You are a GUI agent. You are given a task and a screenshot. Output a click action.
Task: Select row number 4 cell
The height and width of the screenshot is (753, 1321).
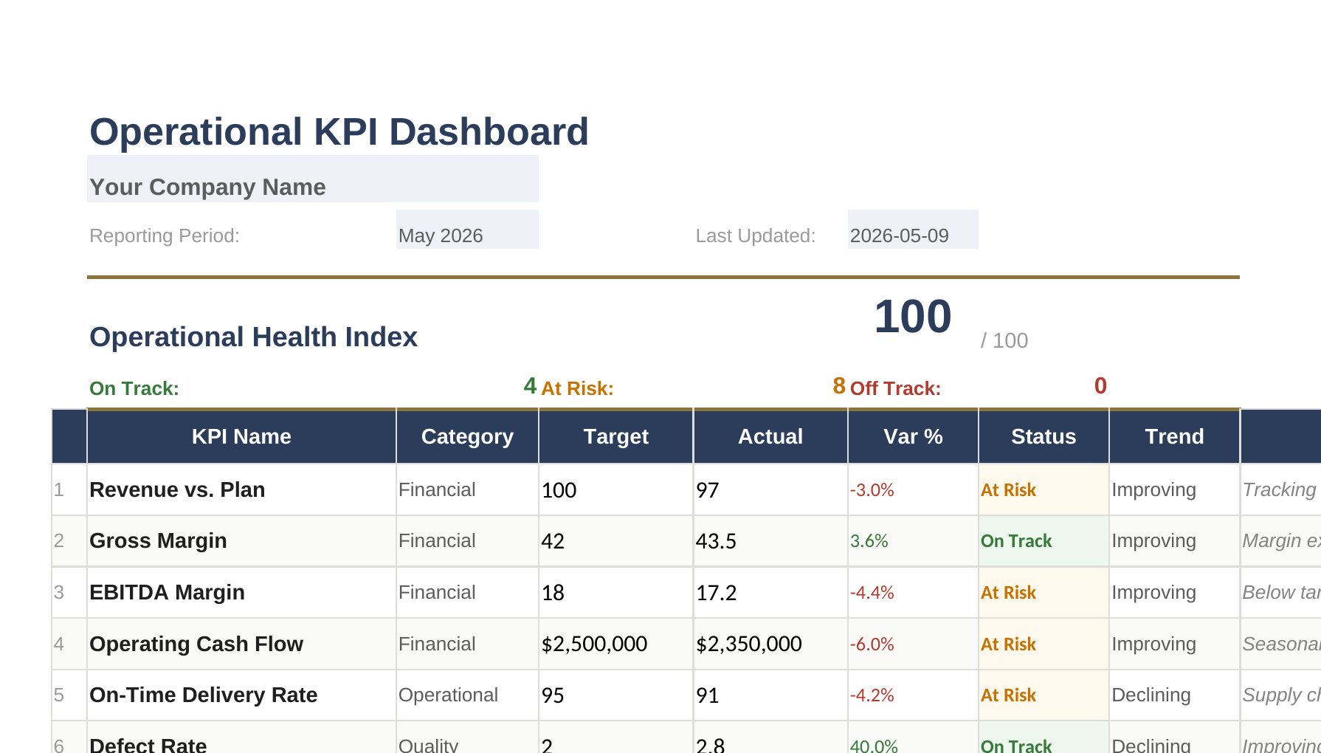click(x=69, y=644)
